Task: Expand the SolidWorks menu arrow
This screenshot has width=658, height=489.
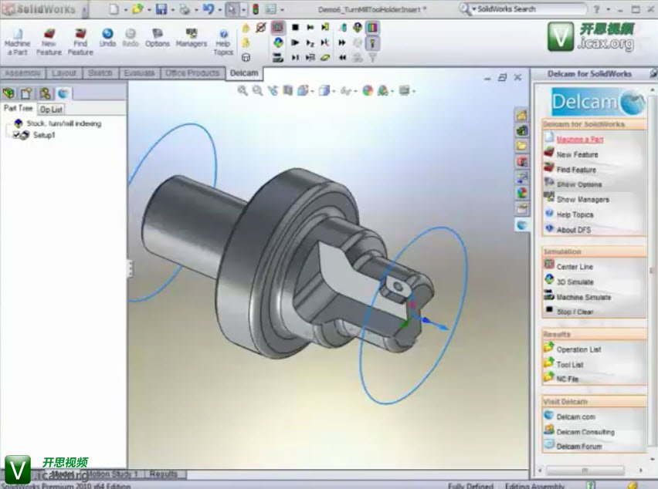Action: (84, 9)
